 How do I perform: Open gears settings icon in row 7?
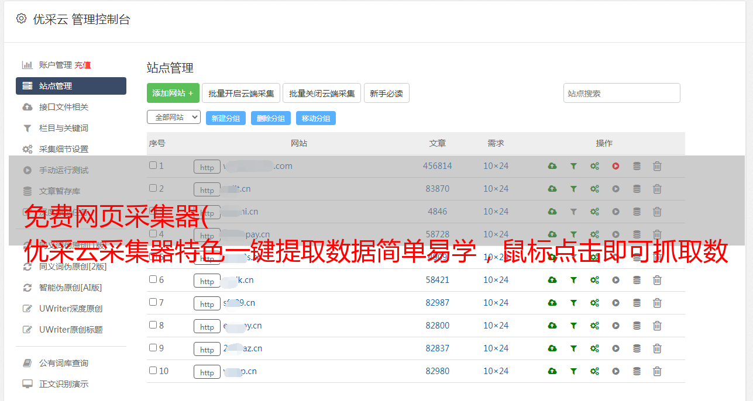coord(594,303)
